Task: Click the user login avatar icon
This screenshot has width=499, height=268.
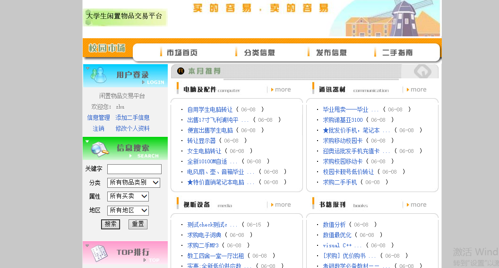Action: click(x=98, y=75)
